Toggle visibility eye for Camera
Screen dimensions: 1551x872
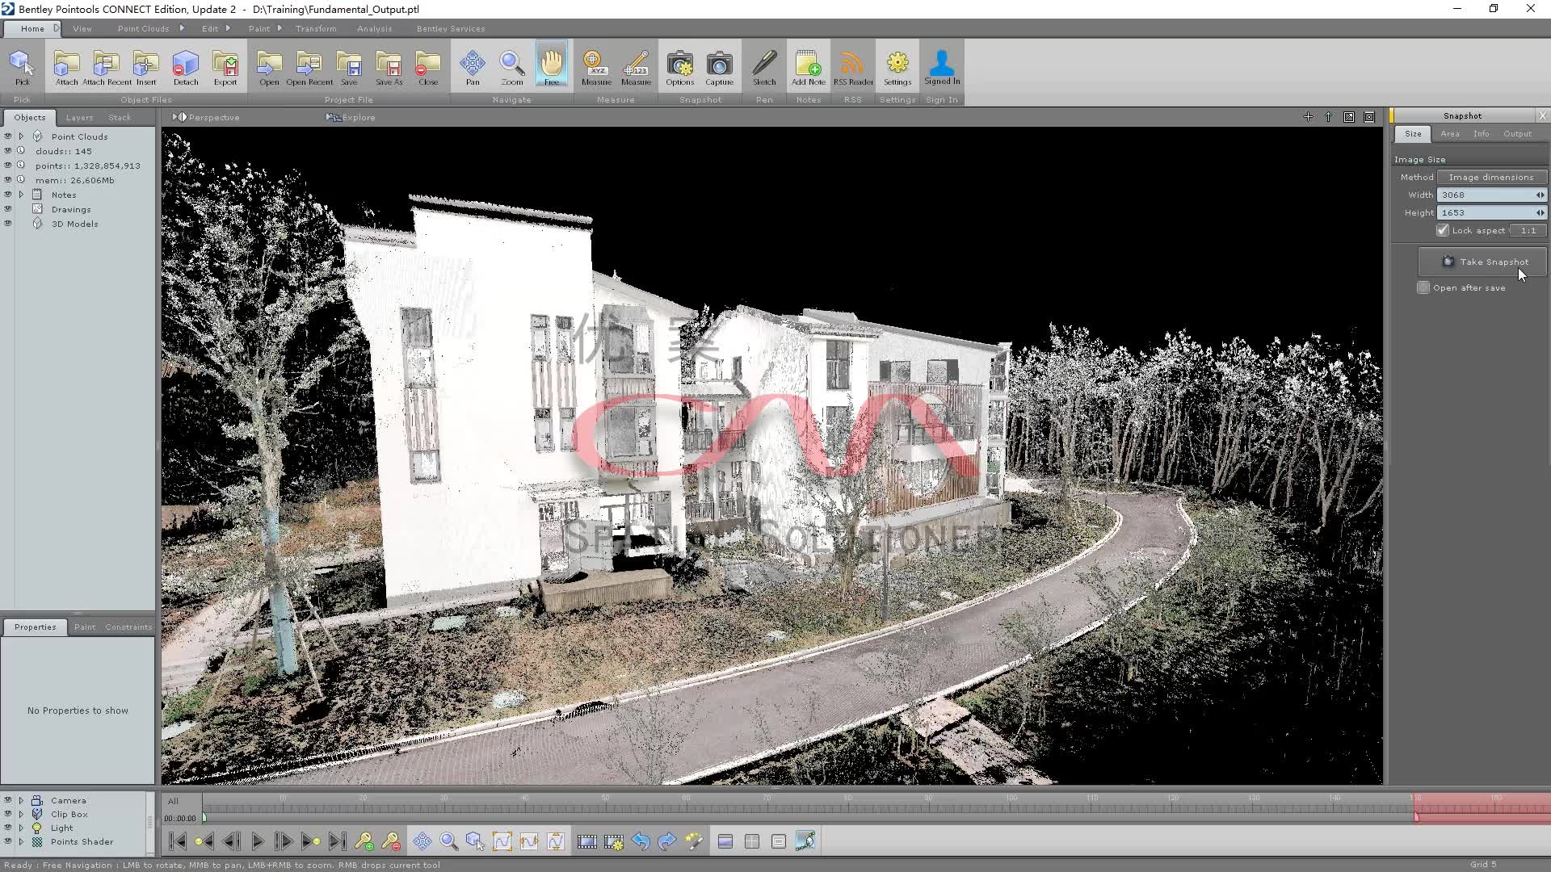point(8,800)
